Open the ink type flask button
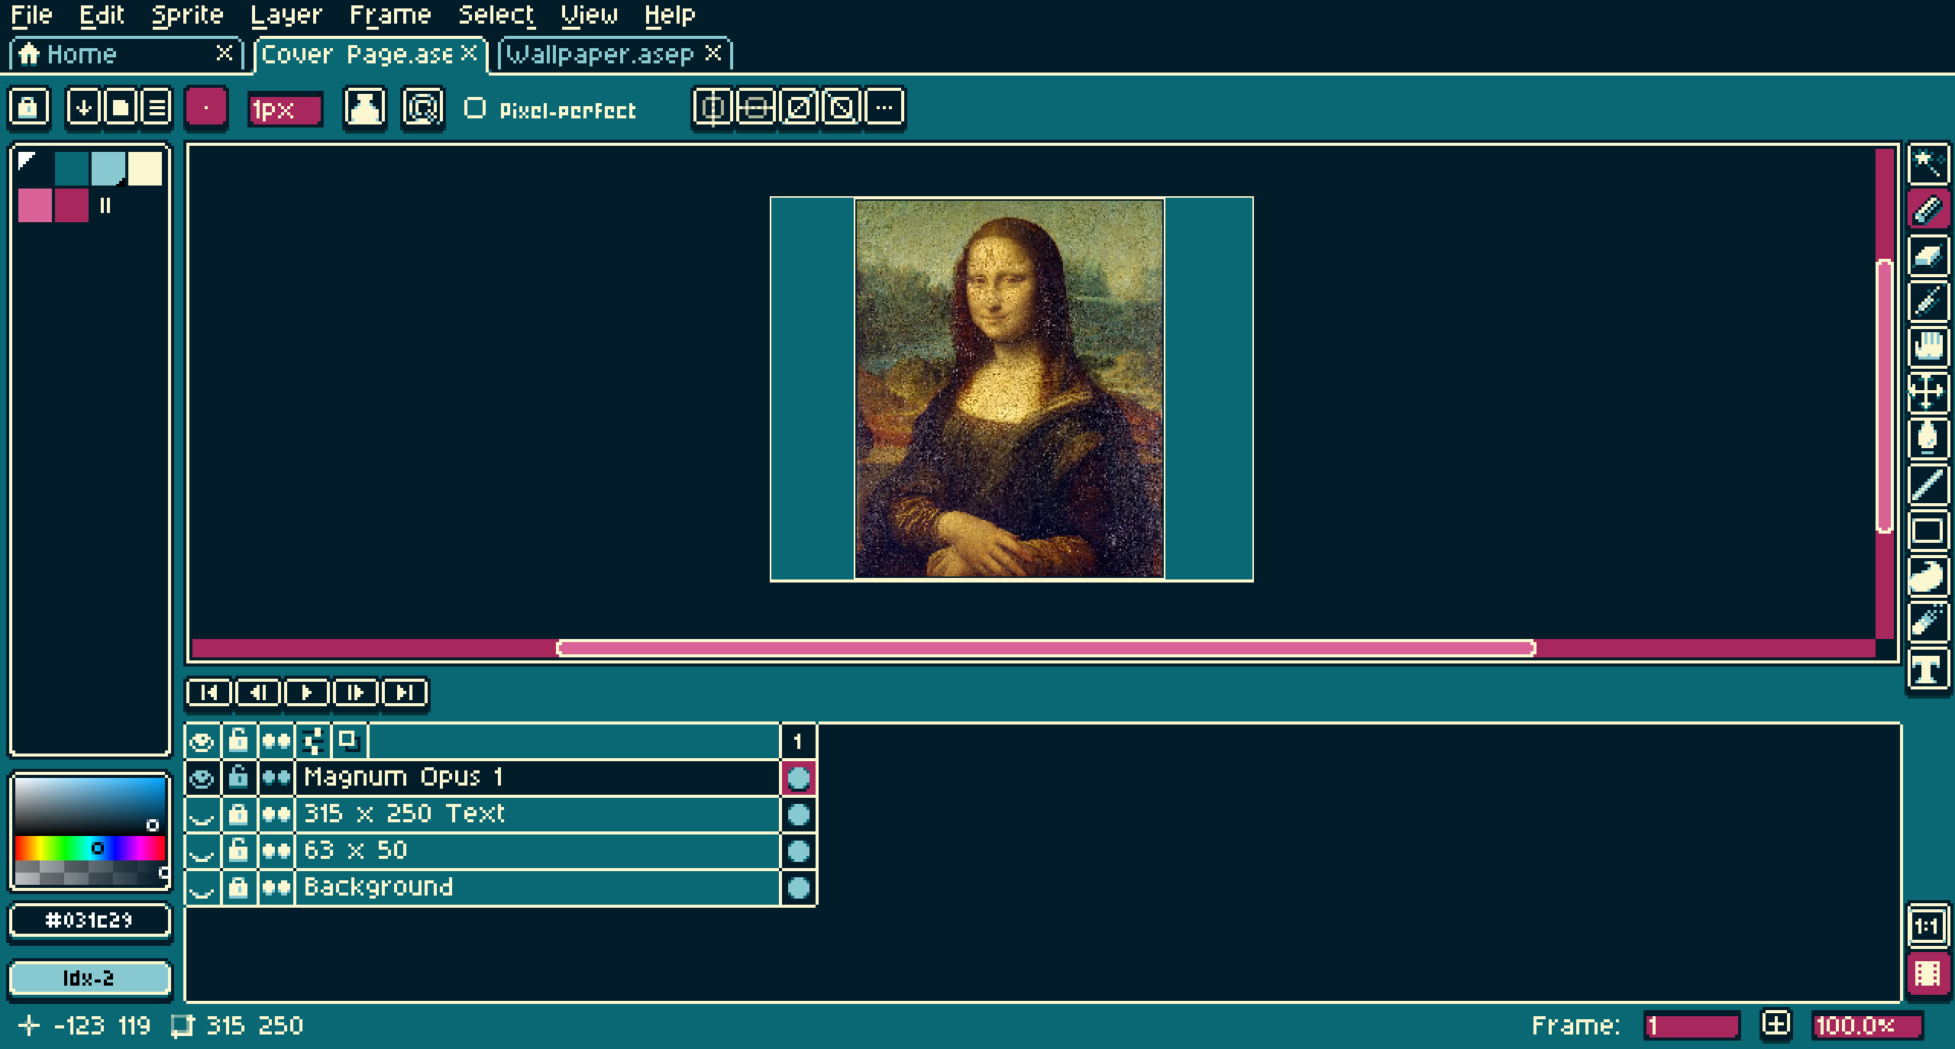The image size is (1955, 1049). 365,108
